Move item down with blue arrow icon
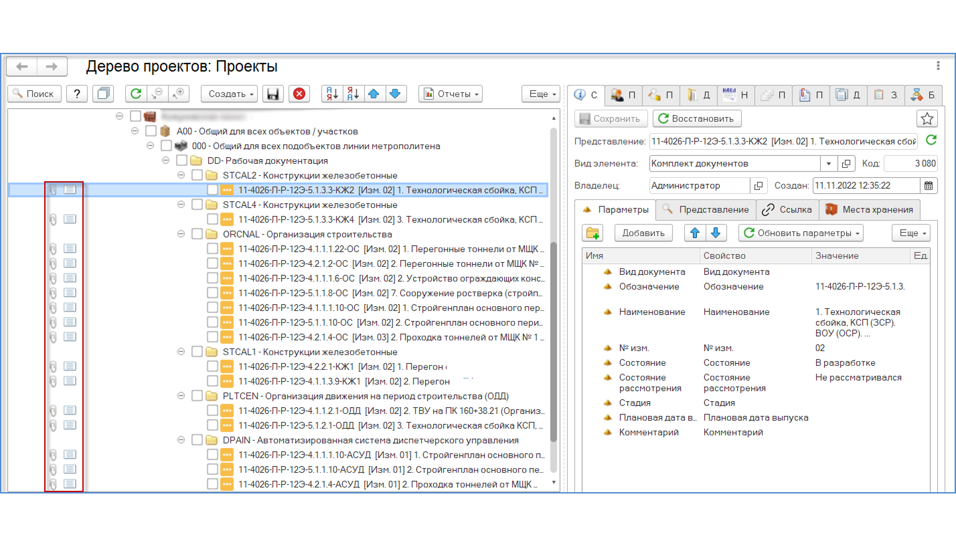The width and height of the screenshot is (956, 547). [x=396, y=94]
